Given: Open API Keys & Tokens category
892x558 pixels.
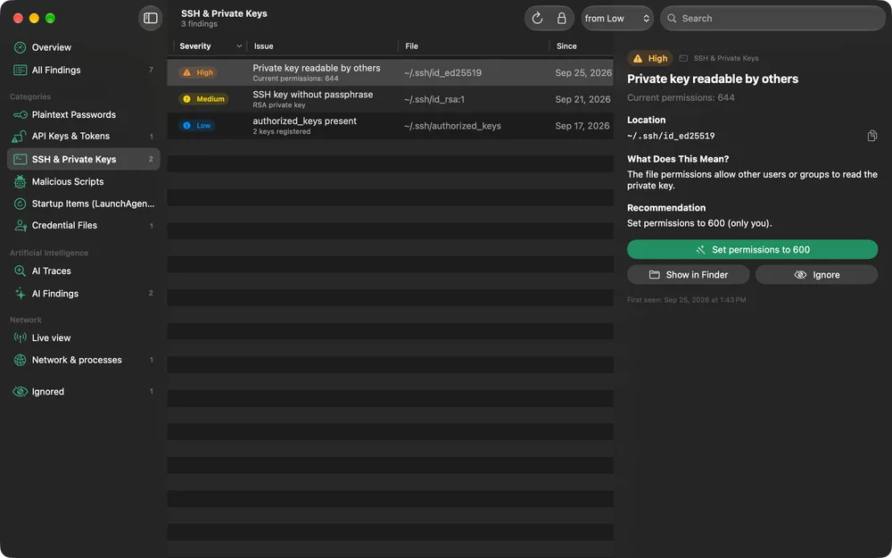Looking at the screenshot, I should pyautogui.click(x=84, y=136).
